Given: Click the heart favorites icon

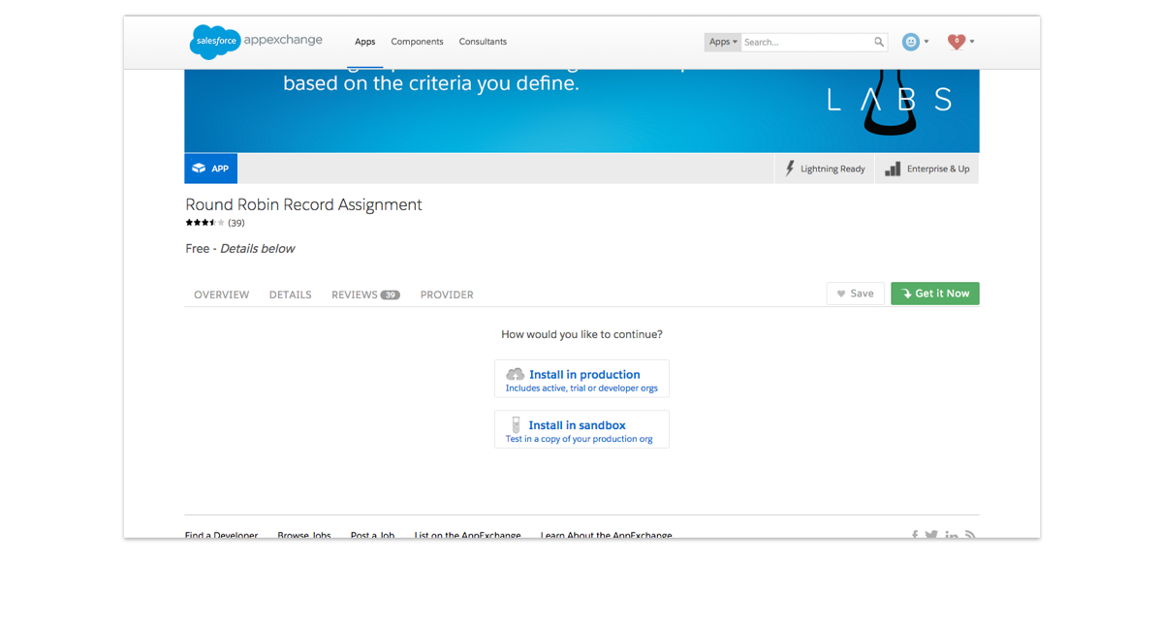Looking at the screenshot, I should pyautogui.click(x=957, y=42).
